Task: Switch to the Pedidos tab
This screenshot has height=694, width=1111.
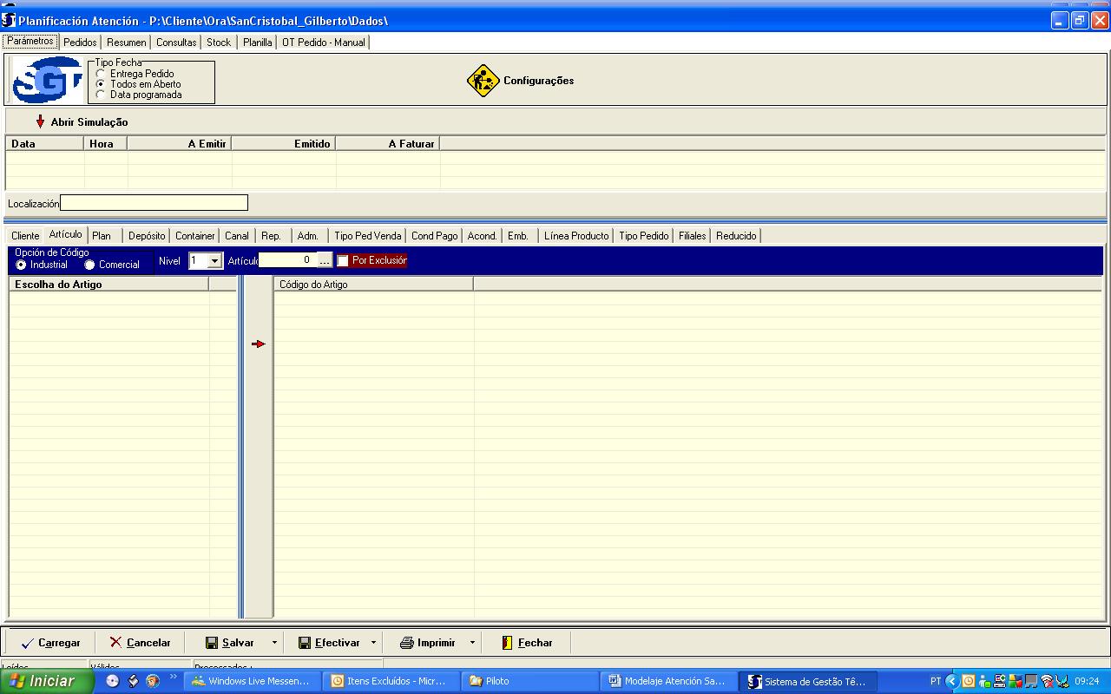Action: tap(80, 42)
